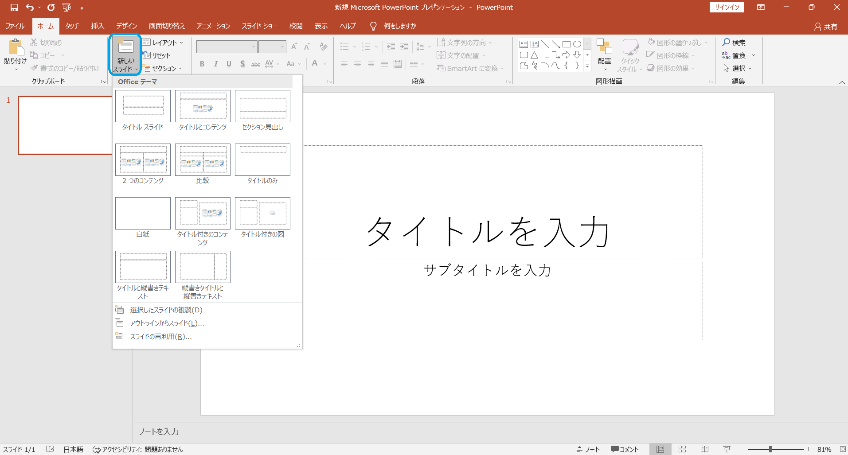
Task: Switch to the デザイン ribbon tab
Action: [x=126, y=26]
